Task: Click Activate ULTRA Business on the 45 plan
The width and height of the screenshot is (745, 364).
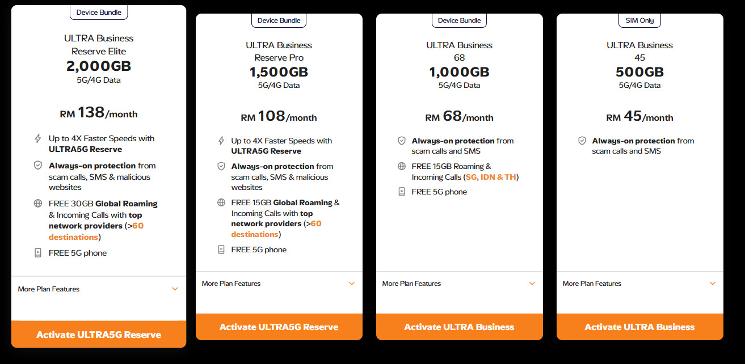Action: [639, 327]
